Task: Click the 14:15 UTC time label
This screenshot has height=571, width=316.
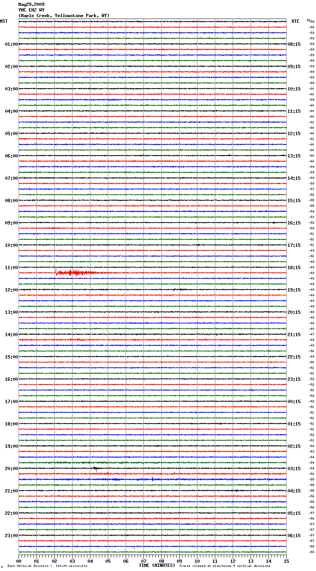Action: point(294,178)
